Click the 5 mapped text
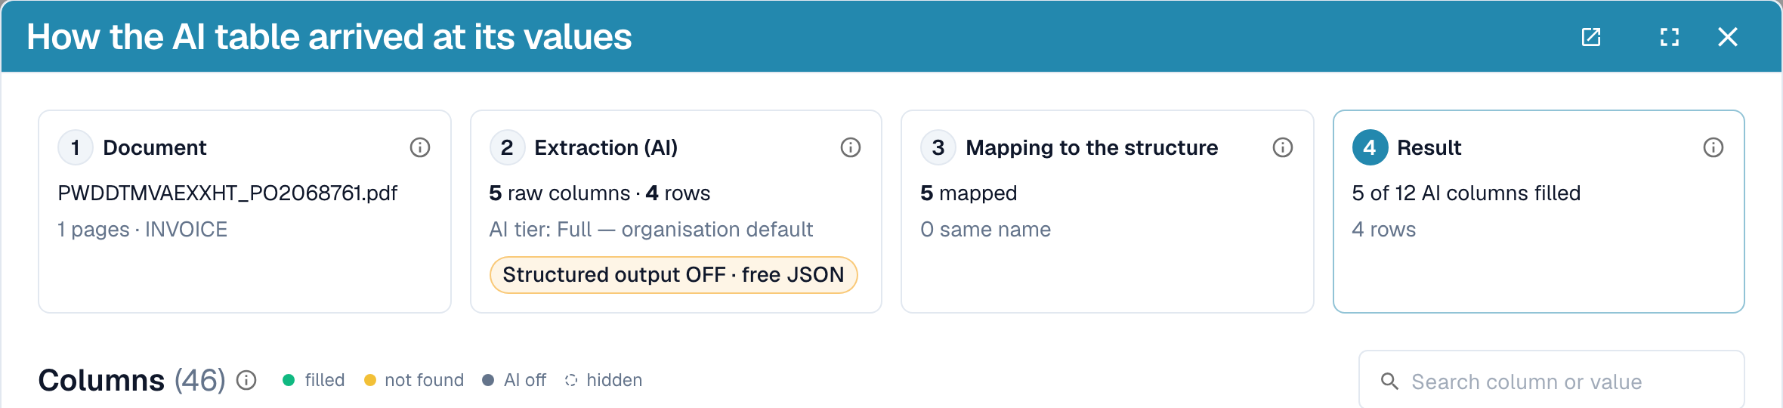The height and width of the screenshot is (408, 1783). [x=969, y=193]
